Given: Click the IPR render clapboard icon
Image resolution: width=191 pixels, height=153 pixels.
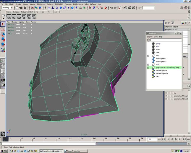Looking at the screenshot, I should [x=129, y=8].
